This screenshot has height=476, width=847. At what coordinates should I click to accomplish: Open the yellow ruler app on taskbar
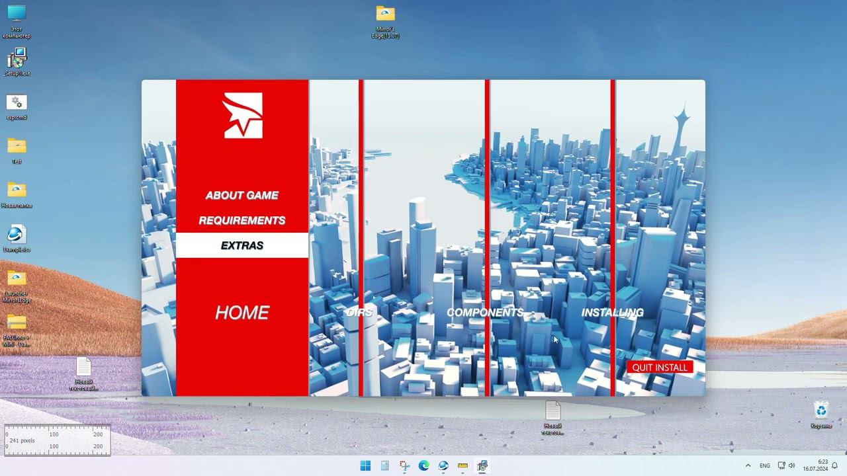tap(463, 465)
